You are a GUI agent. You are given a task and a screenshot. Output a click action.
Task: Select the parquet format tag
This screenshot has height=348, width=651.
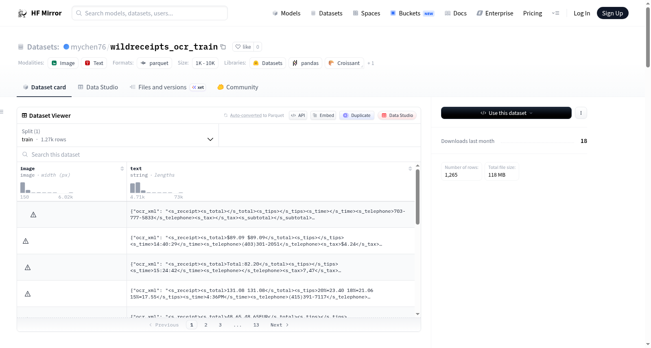click(154, 63)
